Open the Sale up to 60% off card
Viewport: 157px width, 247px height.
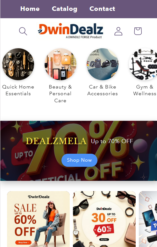pyautogui.click(x=38, y=219)
